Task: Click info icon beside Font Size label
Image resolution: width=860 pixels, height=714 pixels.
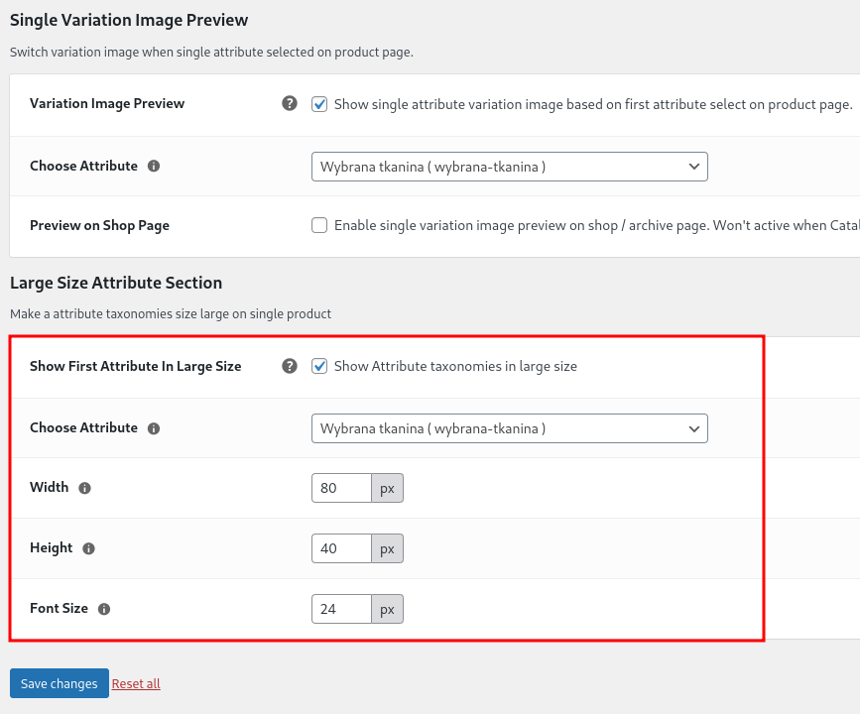Action: pyautogui.click(x=104, y=609)
